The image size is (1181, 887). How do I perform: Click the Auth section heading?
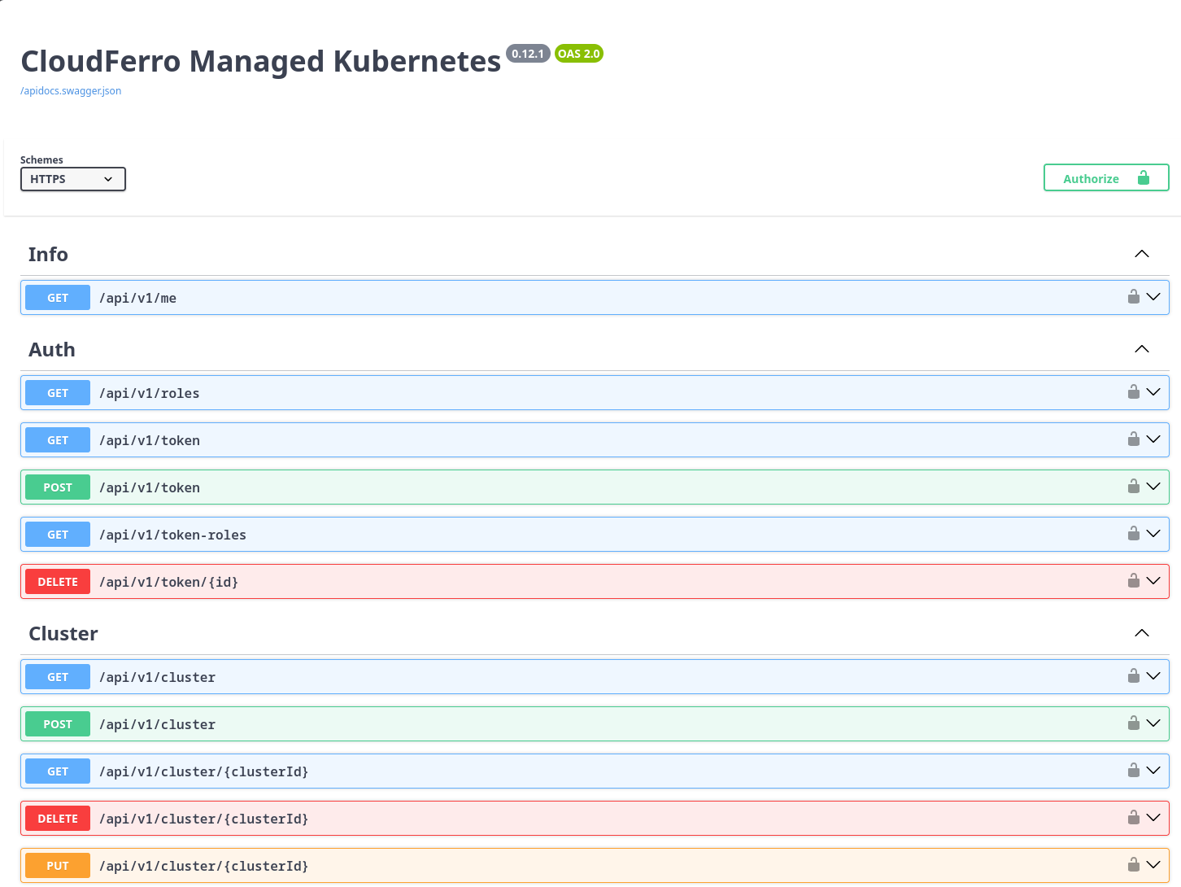[x=52, y=350]
